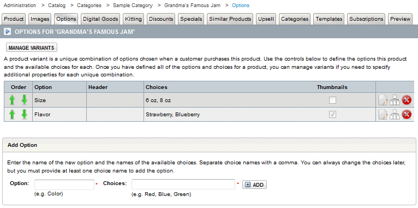Switch to the Specials tab

[191, 19]
